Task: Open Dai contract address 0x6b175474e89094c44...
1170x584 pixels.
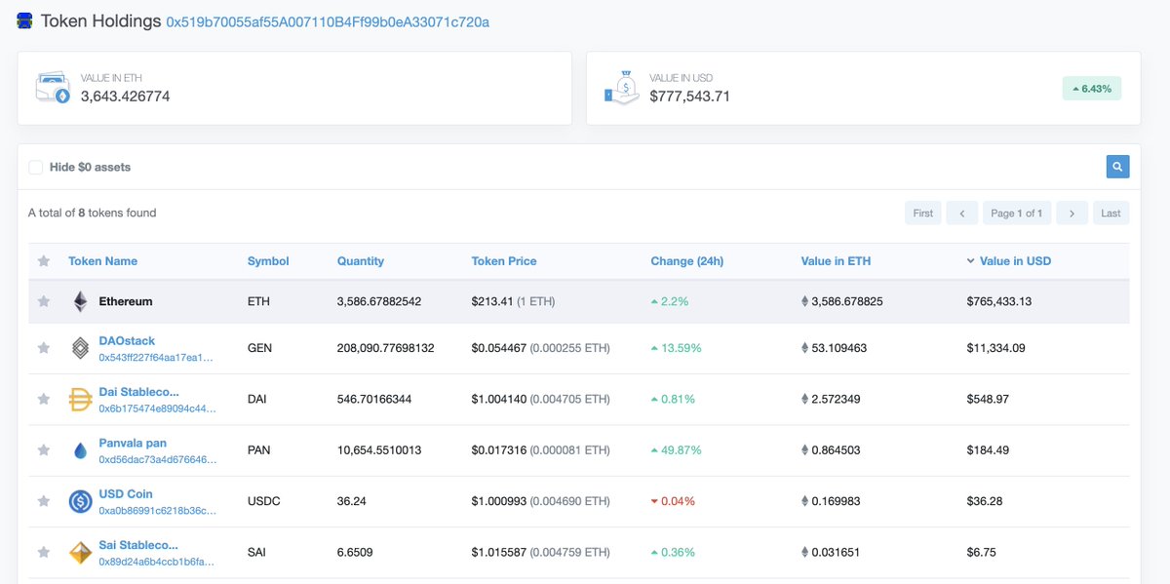Action: tap(157, 409)
